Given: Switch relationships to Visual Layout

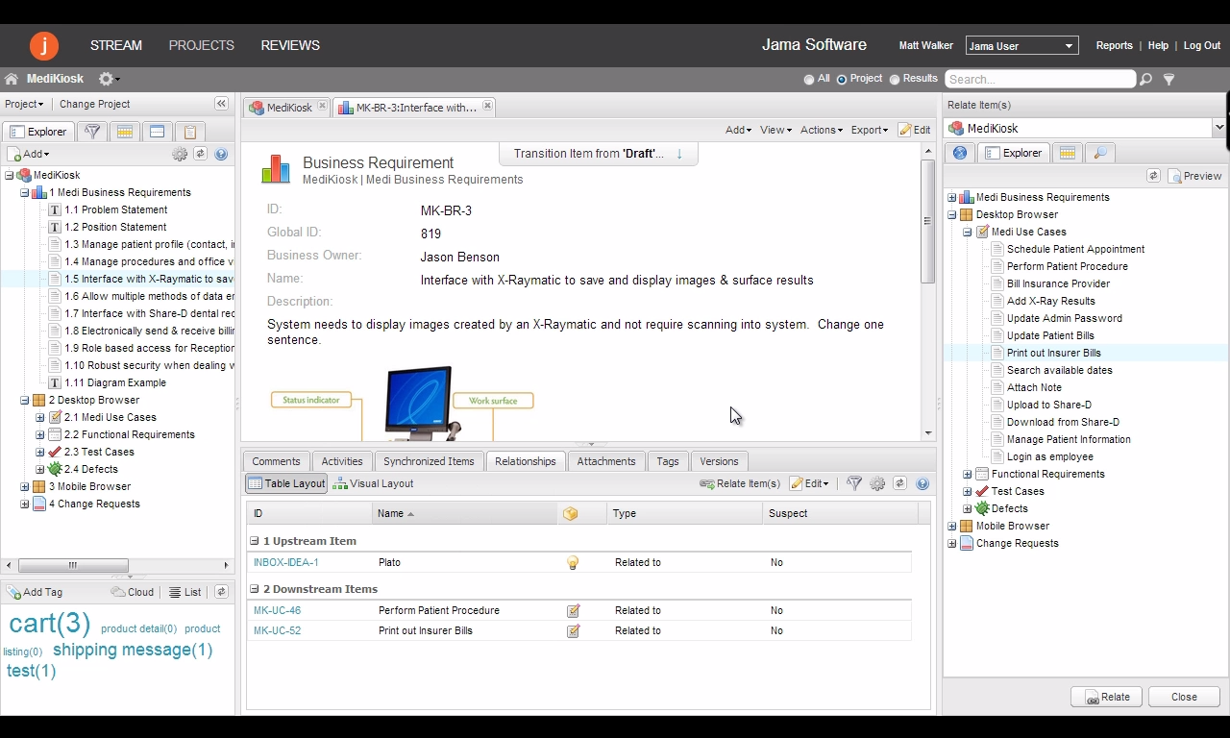Looking at the screenshot, I should (x=373, y=483).
